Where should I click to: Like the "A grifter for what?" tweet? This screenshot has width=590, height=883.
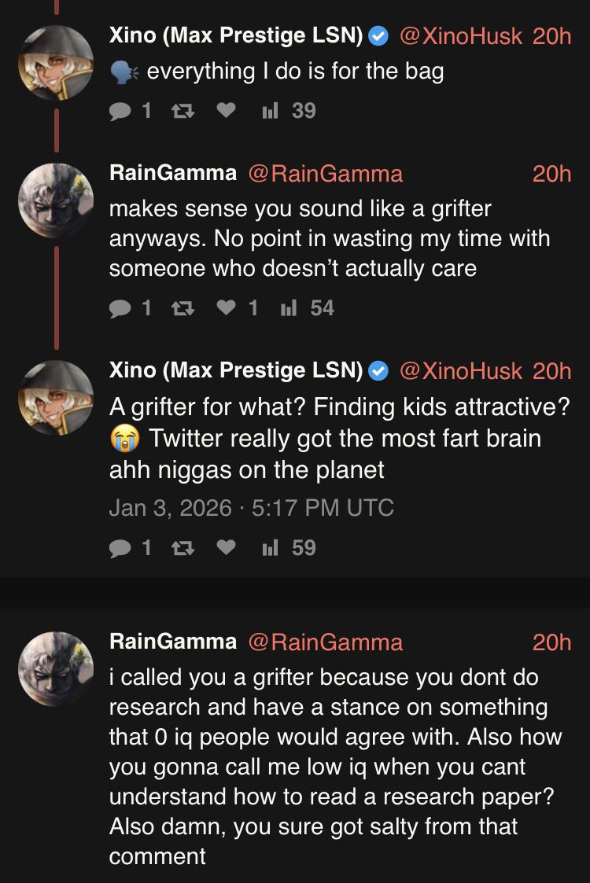(x=226, y=547)
